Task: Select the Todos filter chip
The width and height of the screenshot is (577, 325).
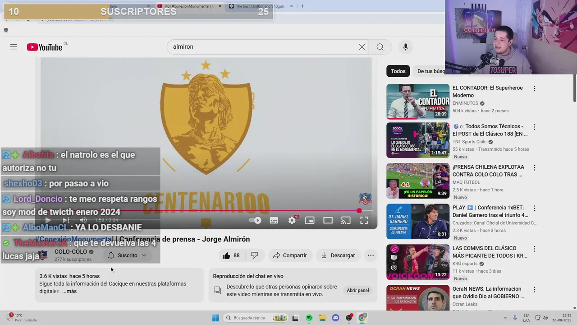Action: (x=398, y=71)
